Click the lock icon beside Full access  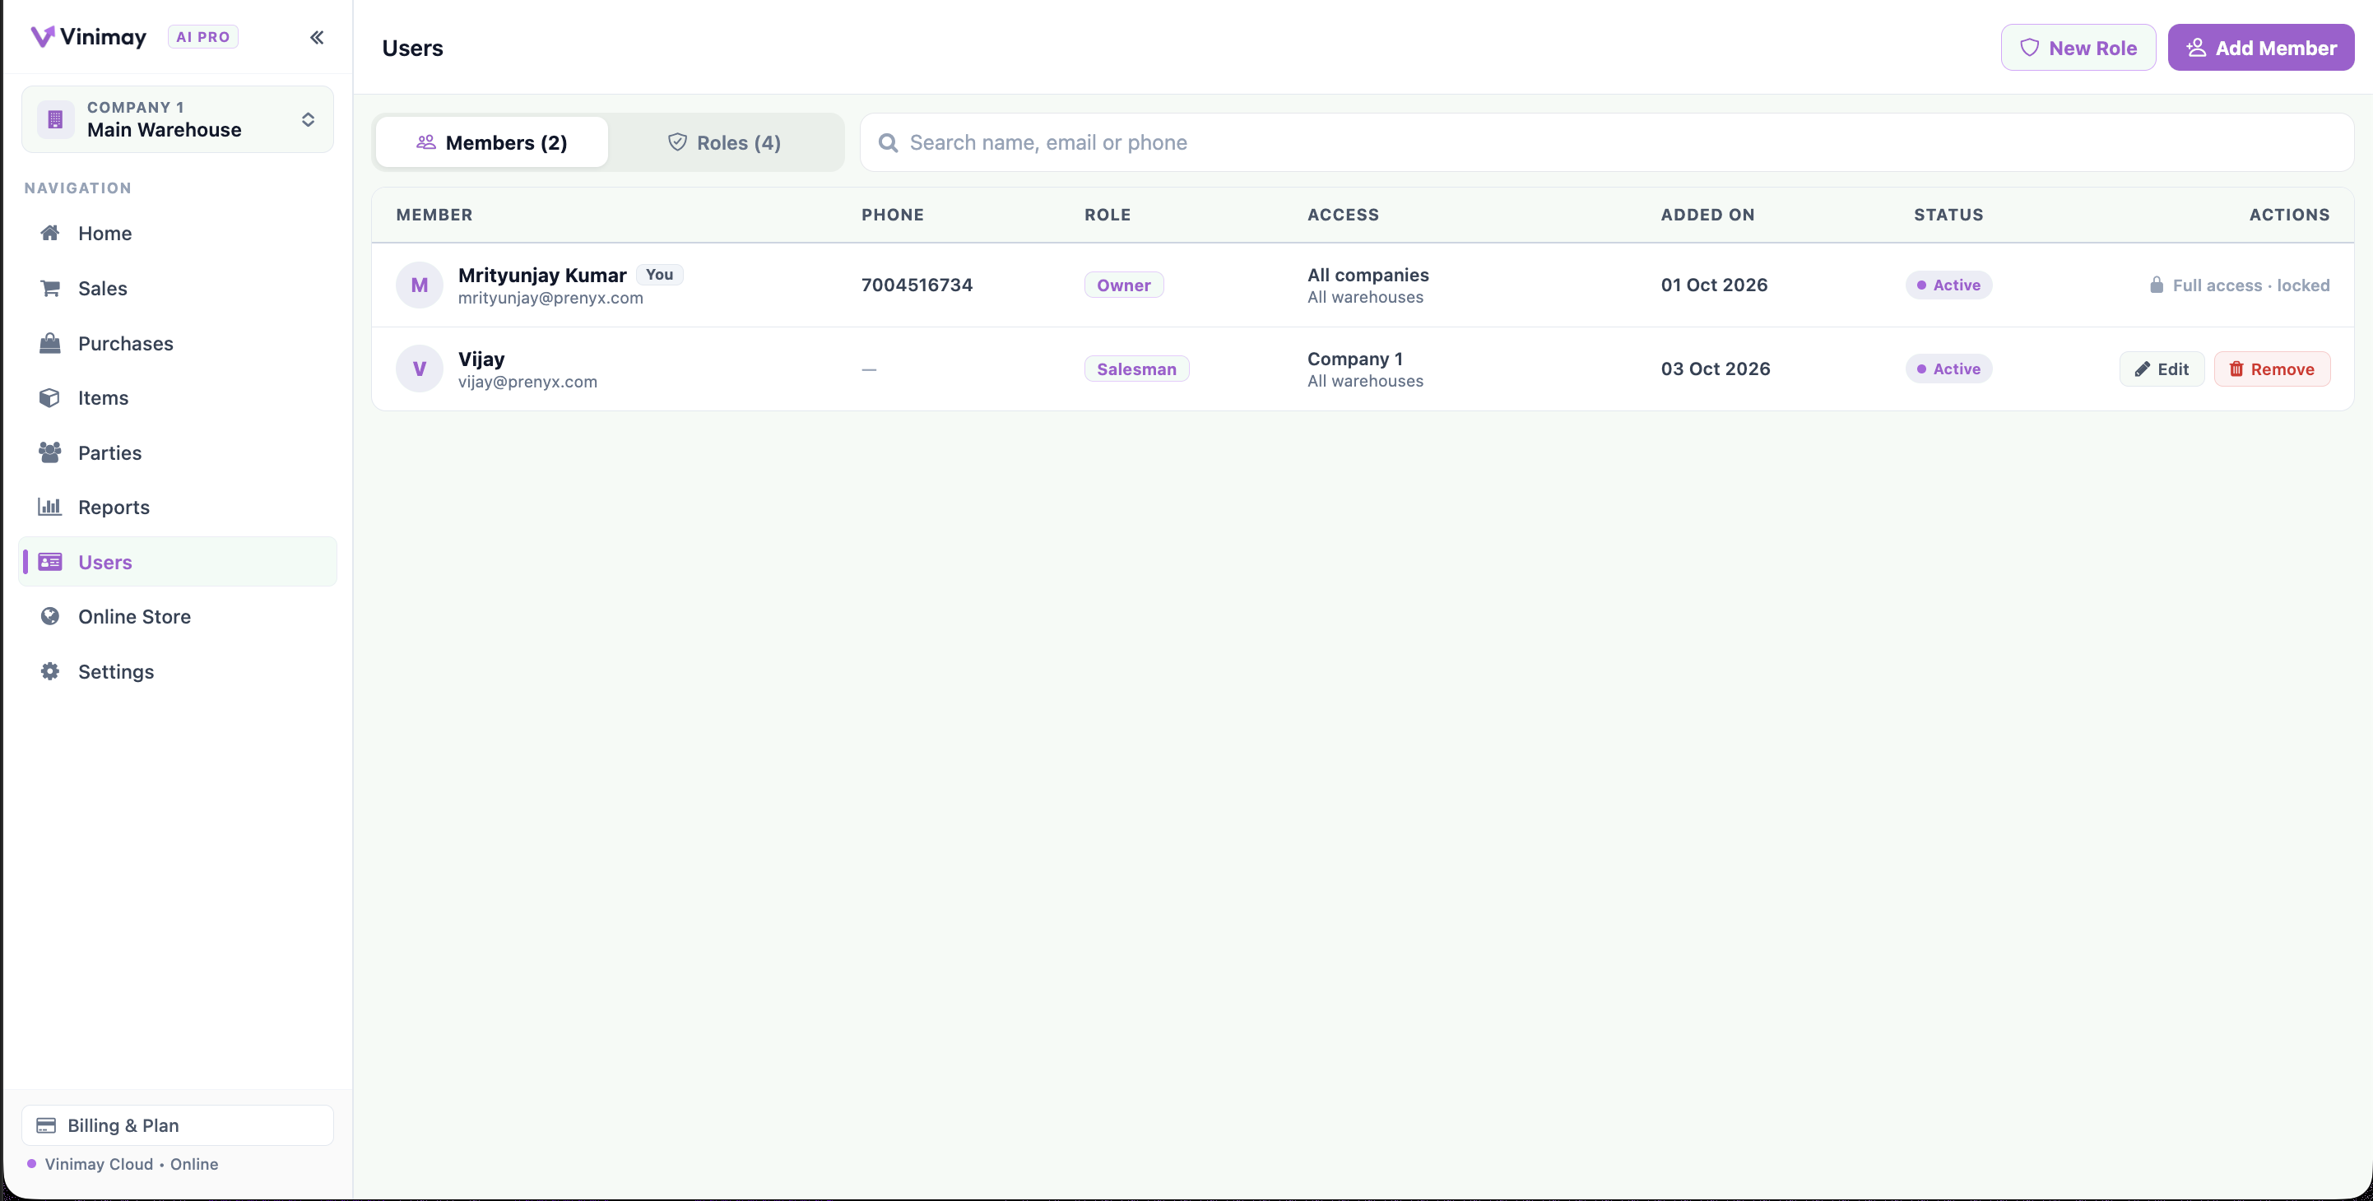point(2157,285)
